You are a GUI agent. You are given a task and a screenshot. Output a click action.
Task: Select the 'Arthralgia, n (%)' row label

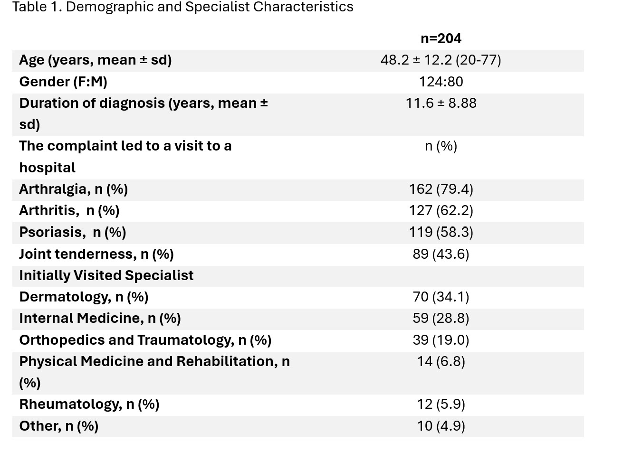coord(73,189)
